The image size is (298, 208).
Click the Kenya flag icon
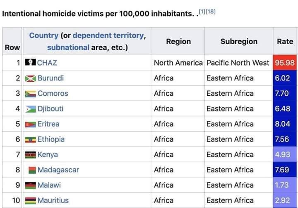tap(30, 155)
